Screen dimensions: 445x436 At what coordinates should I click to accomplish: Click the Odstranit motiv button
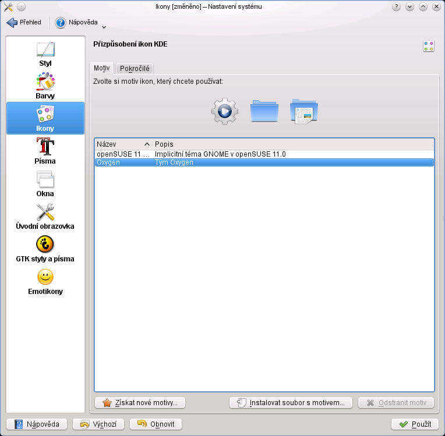[x=396, y=402]
